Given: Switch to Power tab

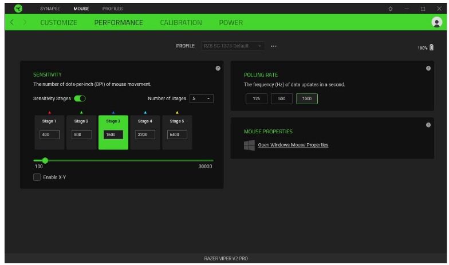Looking at the screenshot, I should point(231,23).
